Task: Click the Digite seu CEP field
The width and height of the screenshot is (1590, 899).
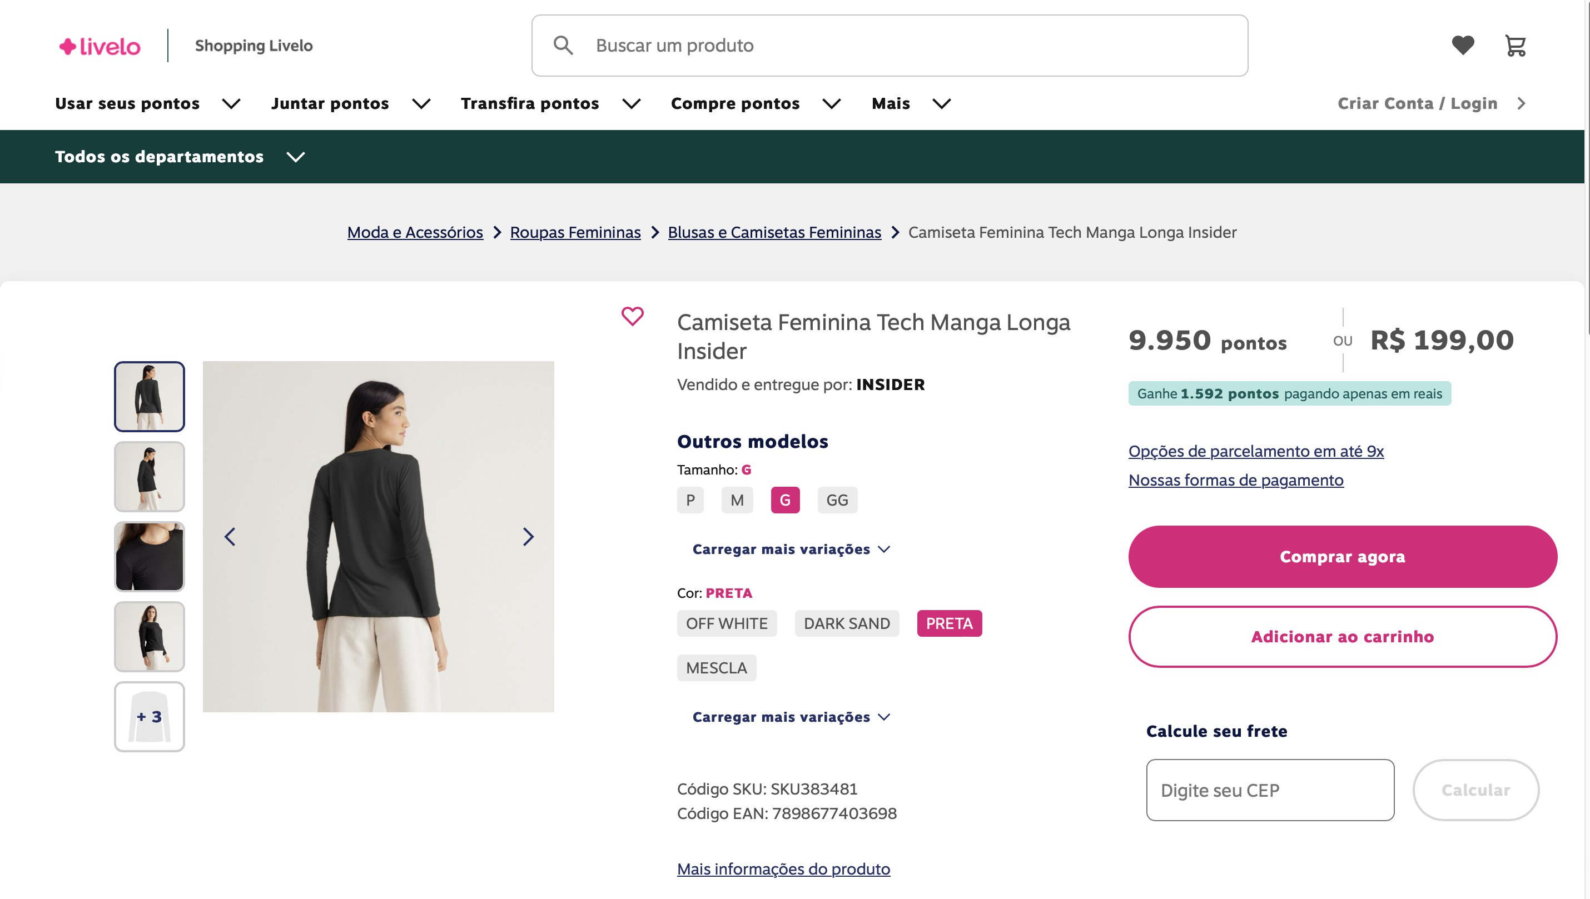Action: click(1270, 790)
